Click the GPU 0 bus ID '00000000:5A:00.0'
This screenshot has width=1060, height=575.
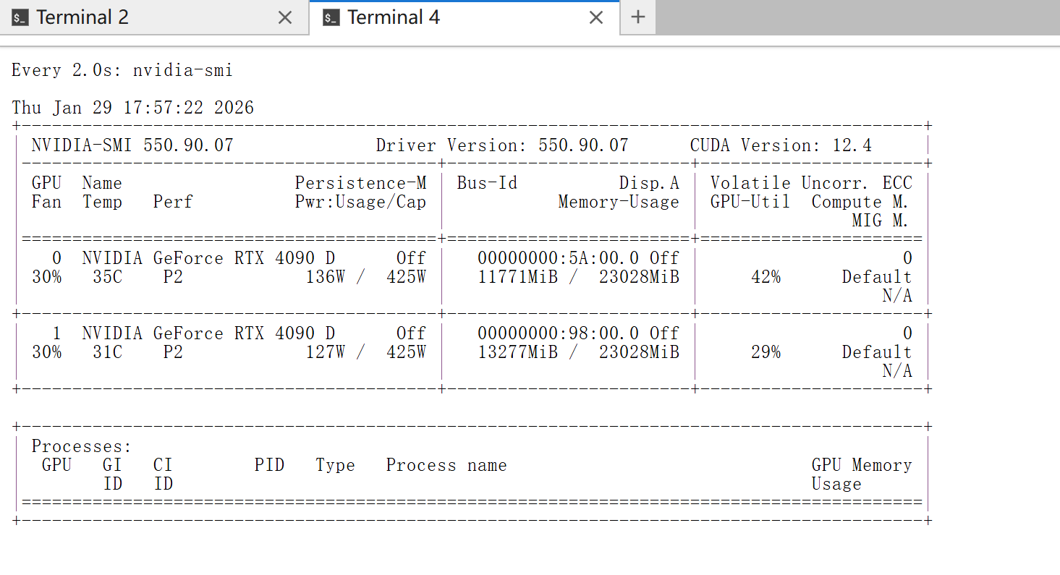558,258
